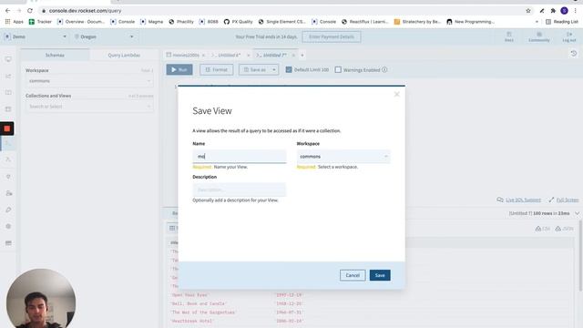Click the Log out icon
The height and width of the screenshot is (328, 583).
[568, 36]
